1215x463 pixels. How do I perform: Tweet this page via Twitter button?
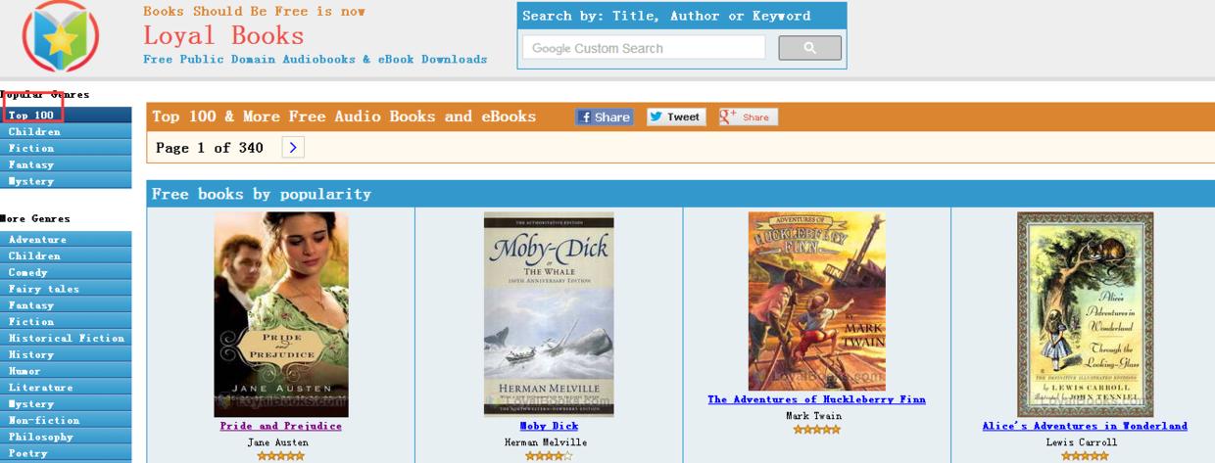click(675, 116)
